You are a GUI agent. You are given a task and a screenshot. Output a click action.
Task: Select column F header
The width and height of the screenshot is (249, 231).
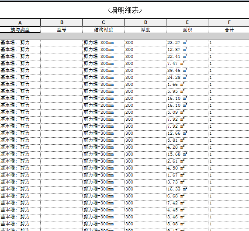click(x=229, y=23)
